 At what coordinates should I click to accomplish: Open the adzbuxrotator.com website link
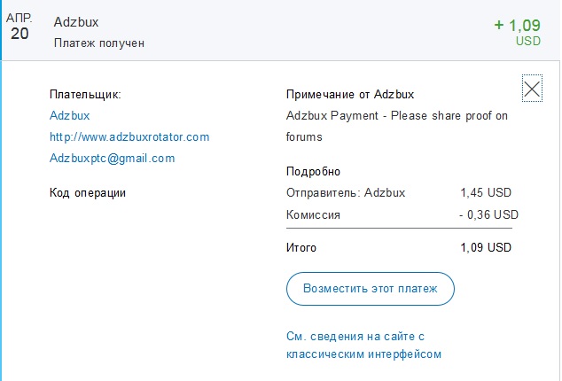tap(129, 137)
